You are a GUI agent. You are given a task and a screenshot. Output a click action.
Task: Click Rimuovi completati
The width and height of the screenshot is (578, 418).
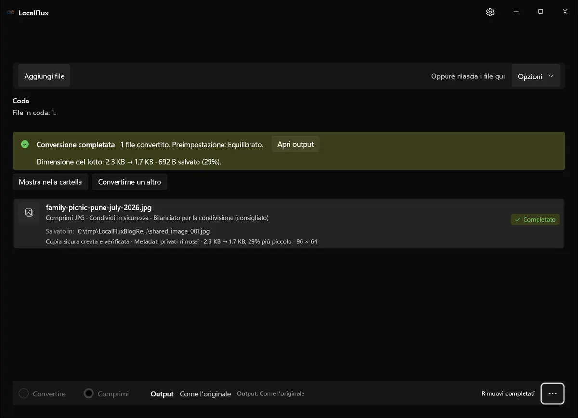[508, 393]
